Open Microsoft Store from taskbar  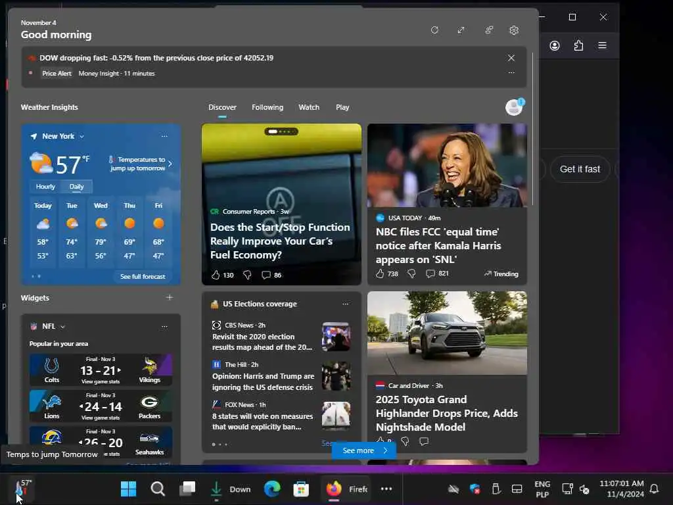(x=301, y=489)
